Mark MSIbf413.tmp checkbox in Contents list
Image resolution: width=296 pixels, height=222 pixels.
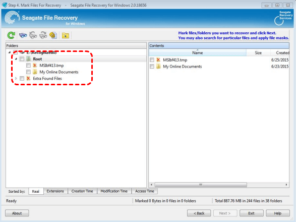coord(152,60)
